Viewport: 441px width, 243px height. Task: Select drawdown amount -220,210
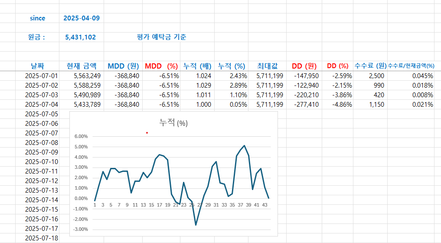pyautogui.click(x=304, y=95)
